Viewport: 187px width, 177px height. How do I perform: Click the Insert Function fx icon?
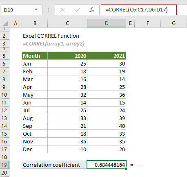click(92, 10)
